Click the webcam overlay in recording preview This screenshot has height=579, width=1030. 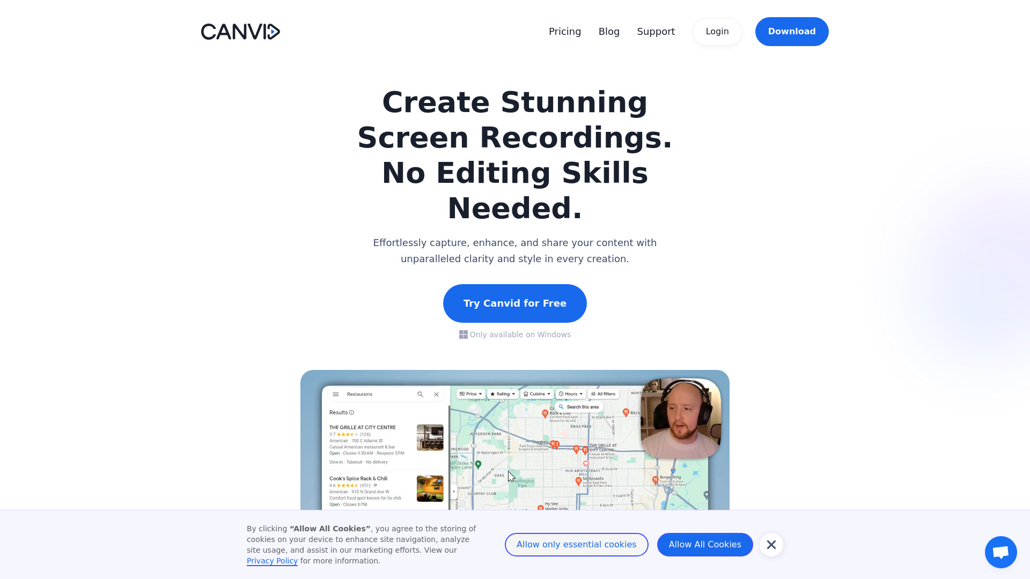(679, 424)
